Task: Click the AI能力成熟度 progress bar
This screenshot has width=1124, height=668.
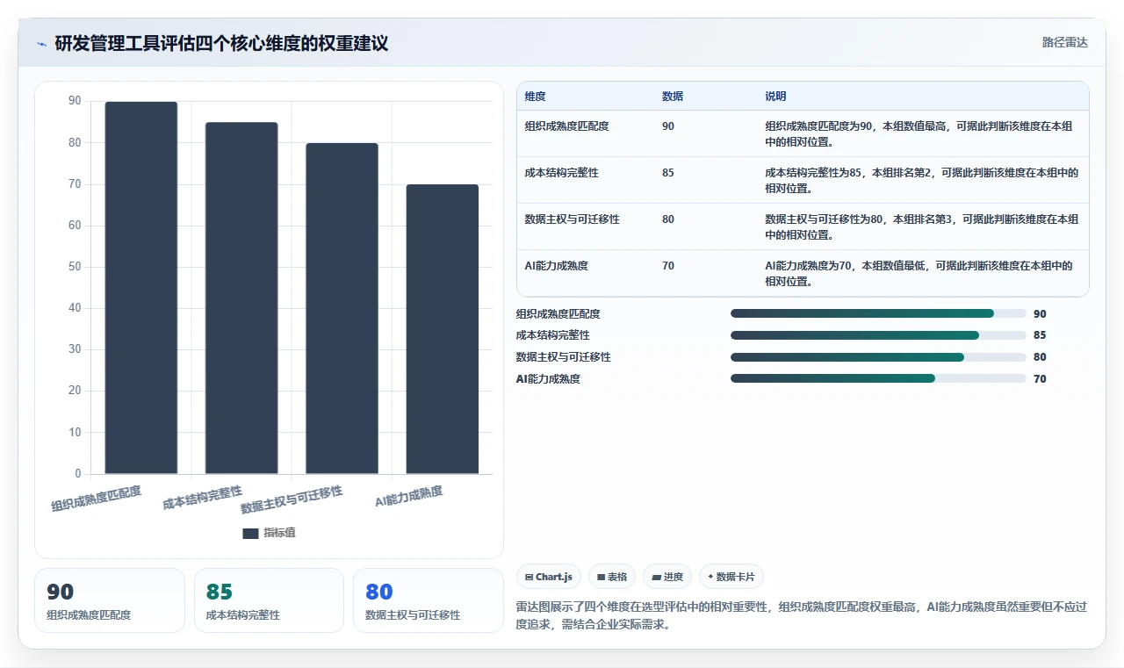Action: [x=878, y=378]
